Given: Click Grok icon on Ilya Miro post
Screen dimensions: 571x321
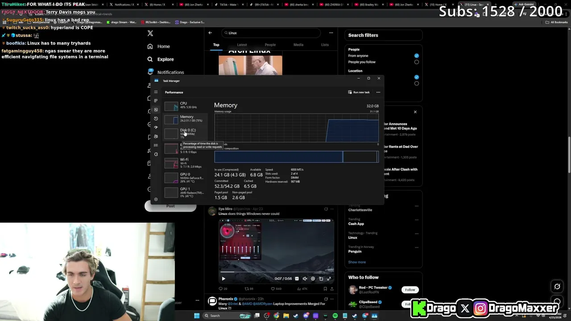Looking at the screenshot, I should tap(326, 209).
